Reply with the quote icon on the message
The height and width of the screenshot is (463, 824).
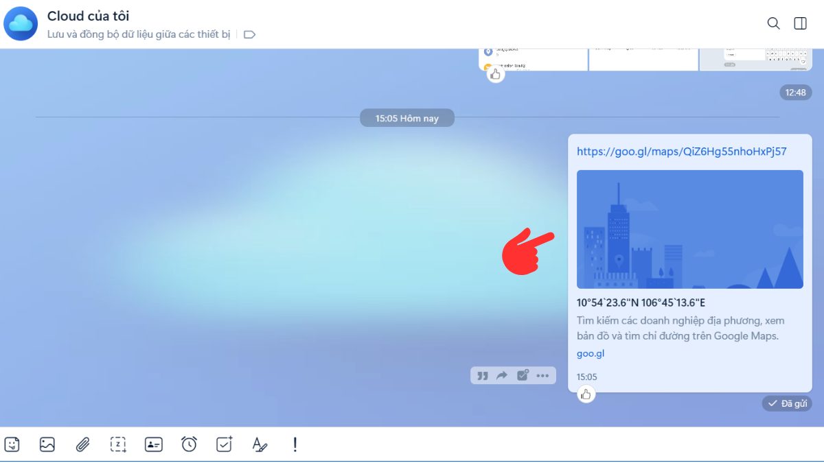coord(483,375)
